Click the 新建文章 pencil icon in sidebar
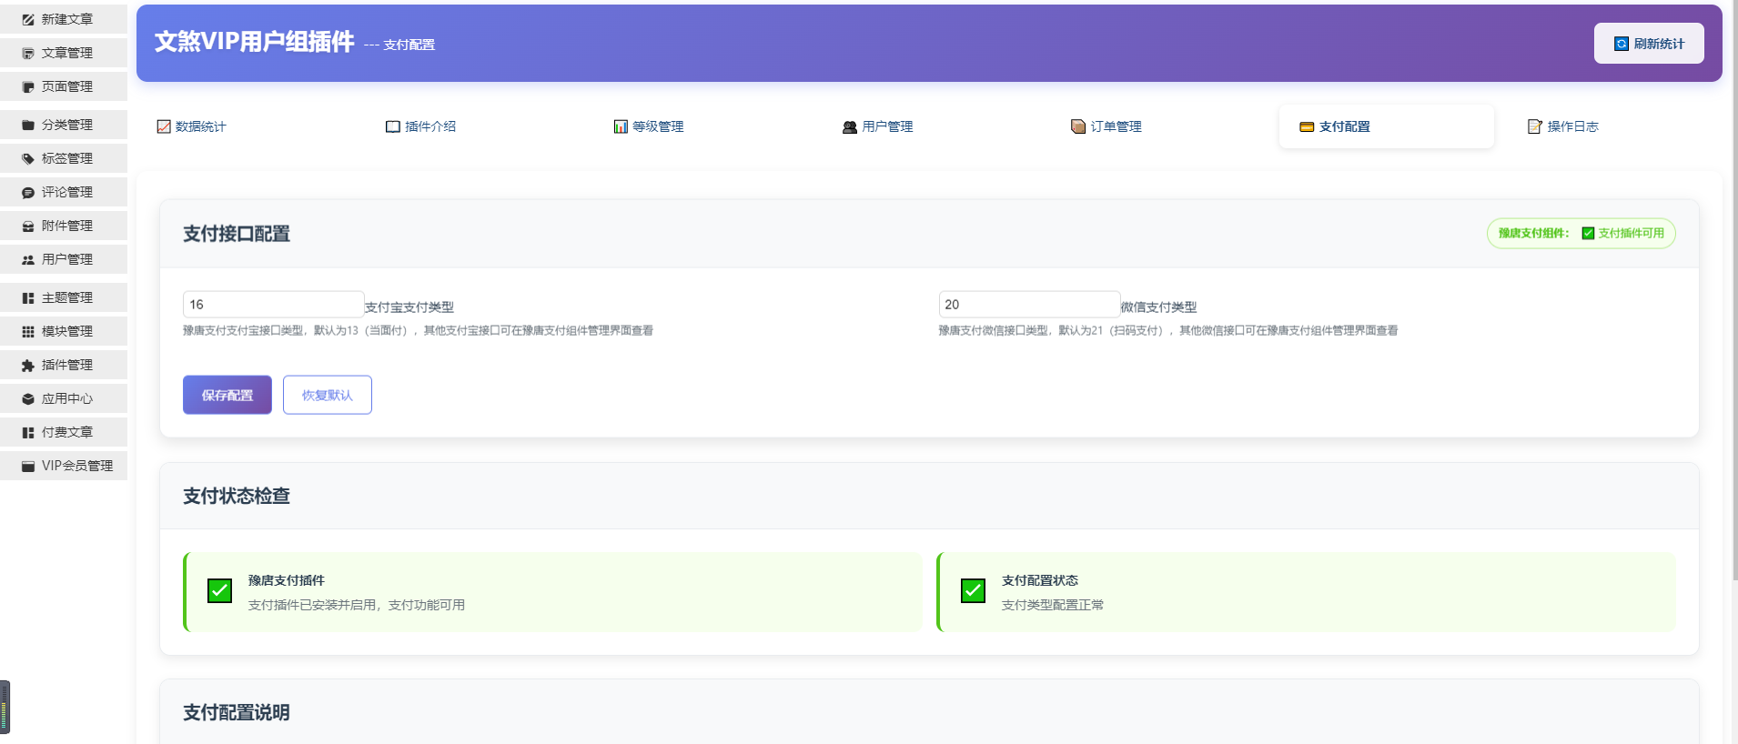Image resolution: width=1738 pixels, height=744 pixels. click(28, 19)
